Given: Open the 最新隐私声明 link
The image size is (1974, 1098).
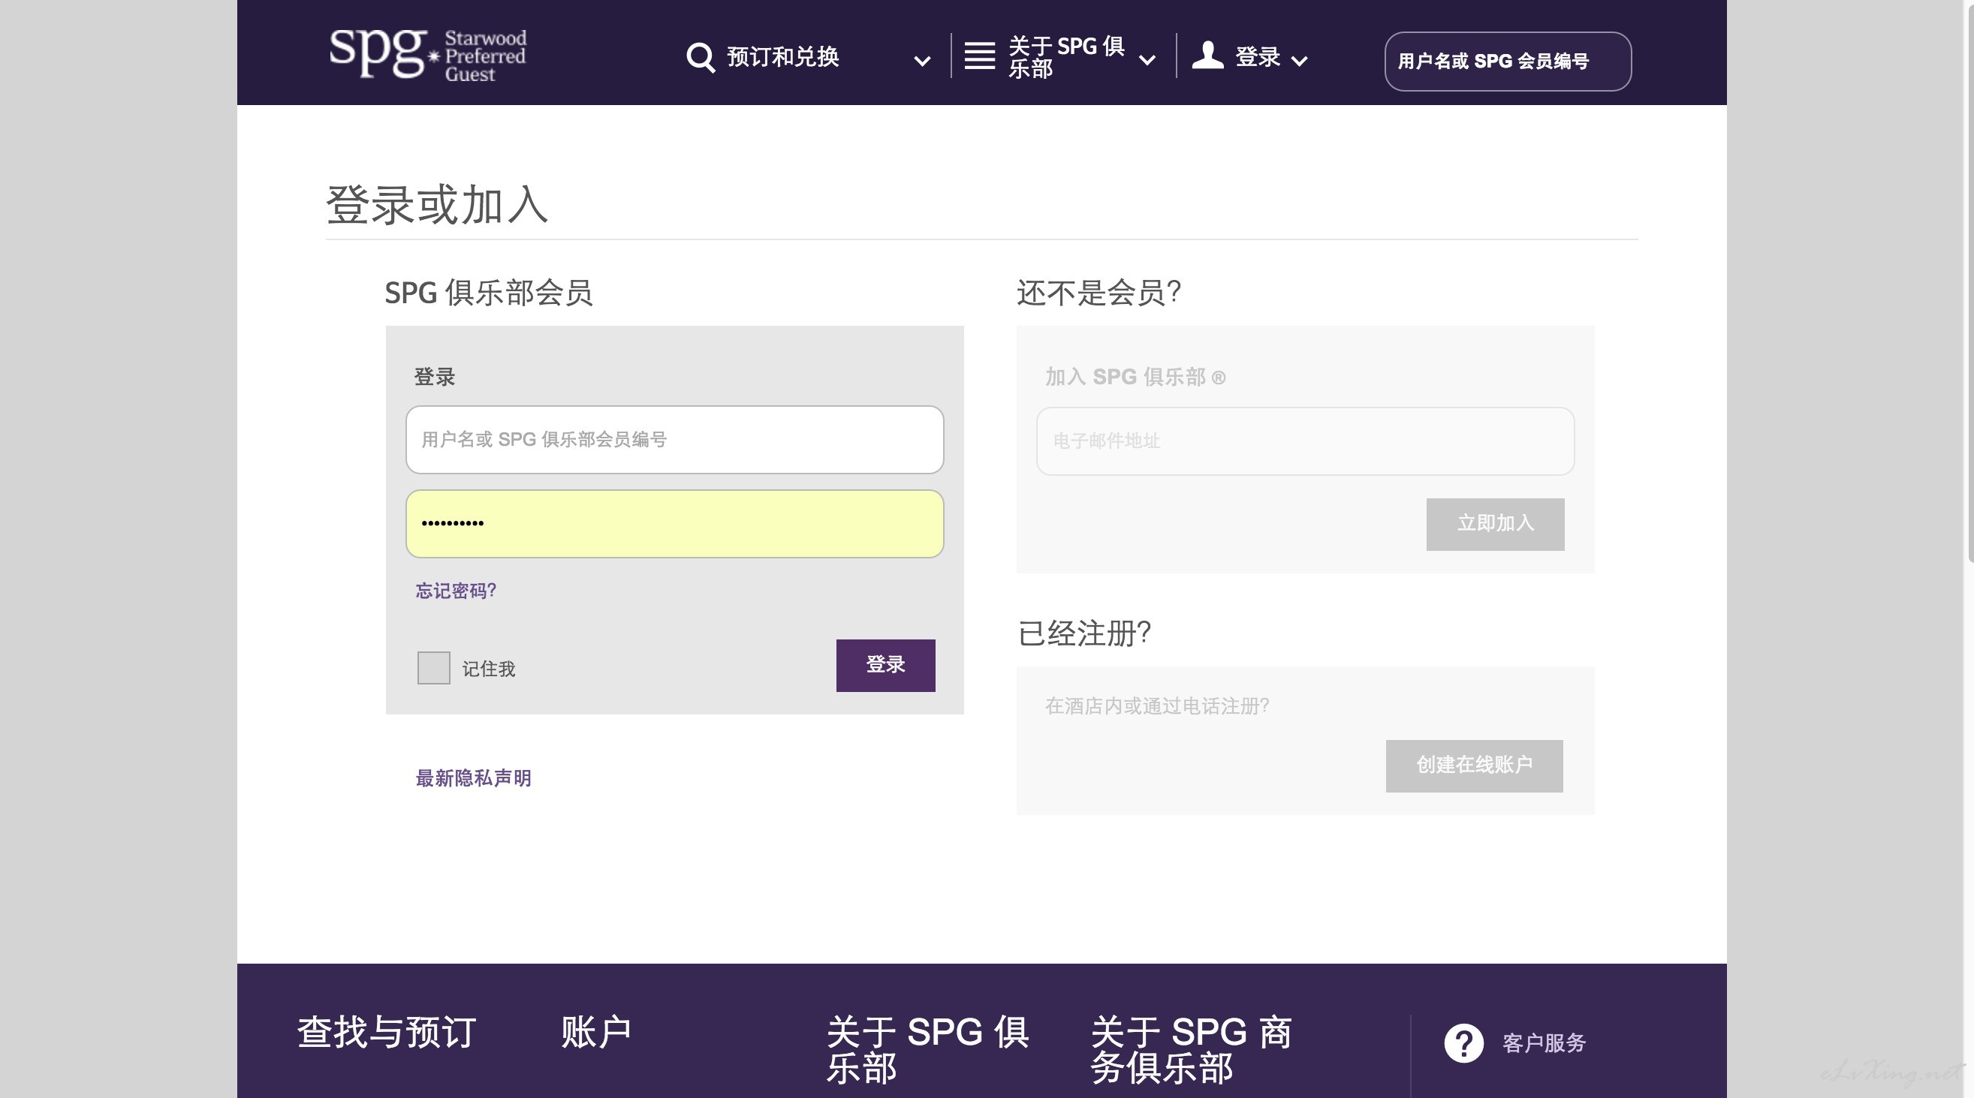Looking at the screenshot, I should click(473, 779).
